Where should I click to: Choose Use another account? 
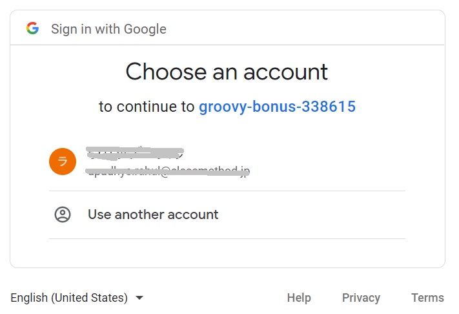tap(153, 215)
